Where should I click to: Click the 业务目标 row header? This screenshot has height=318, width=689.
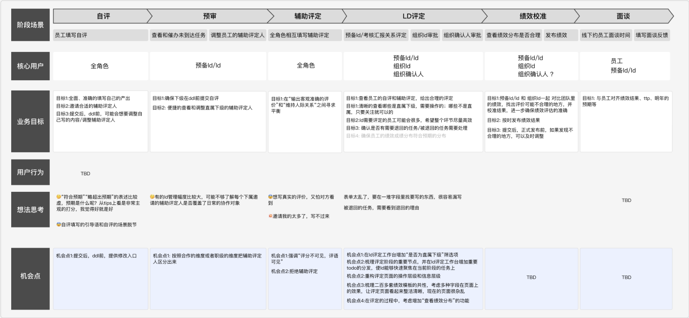30,121
